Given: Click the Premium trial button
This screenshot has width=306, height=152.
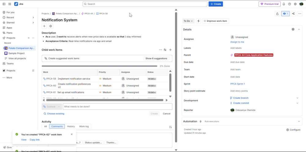Looking at the screenshot, I should [x=270, y=4].
